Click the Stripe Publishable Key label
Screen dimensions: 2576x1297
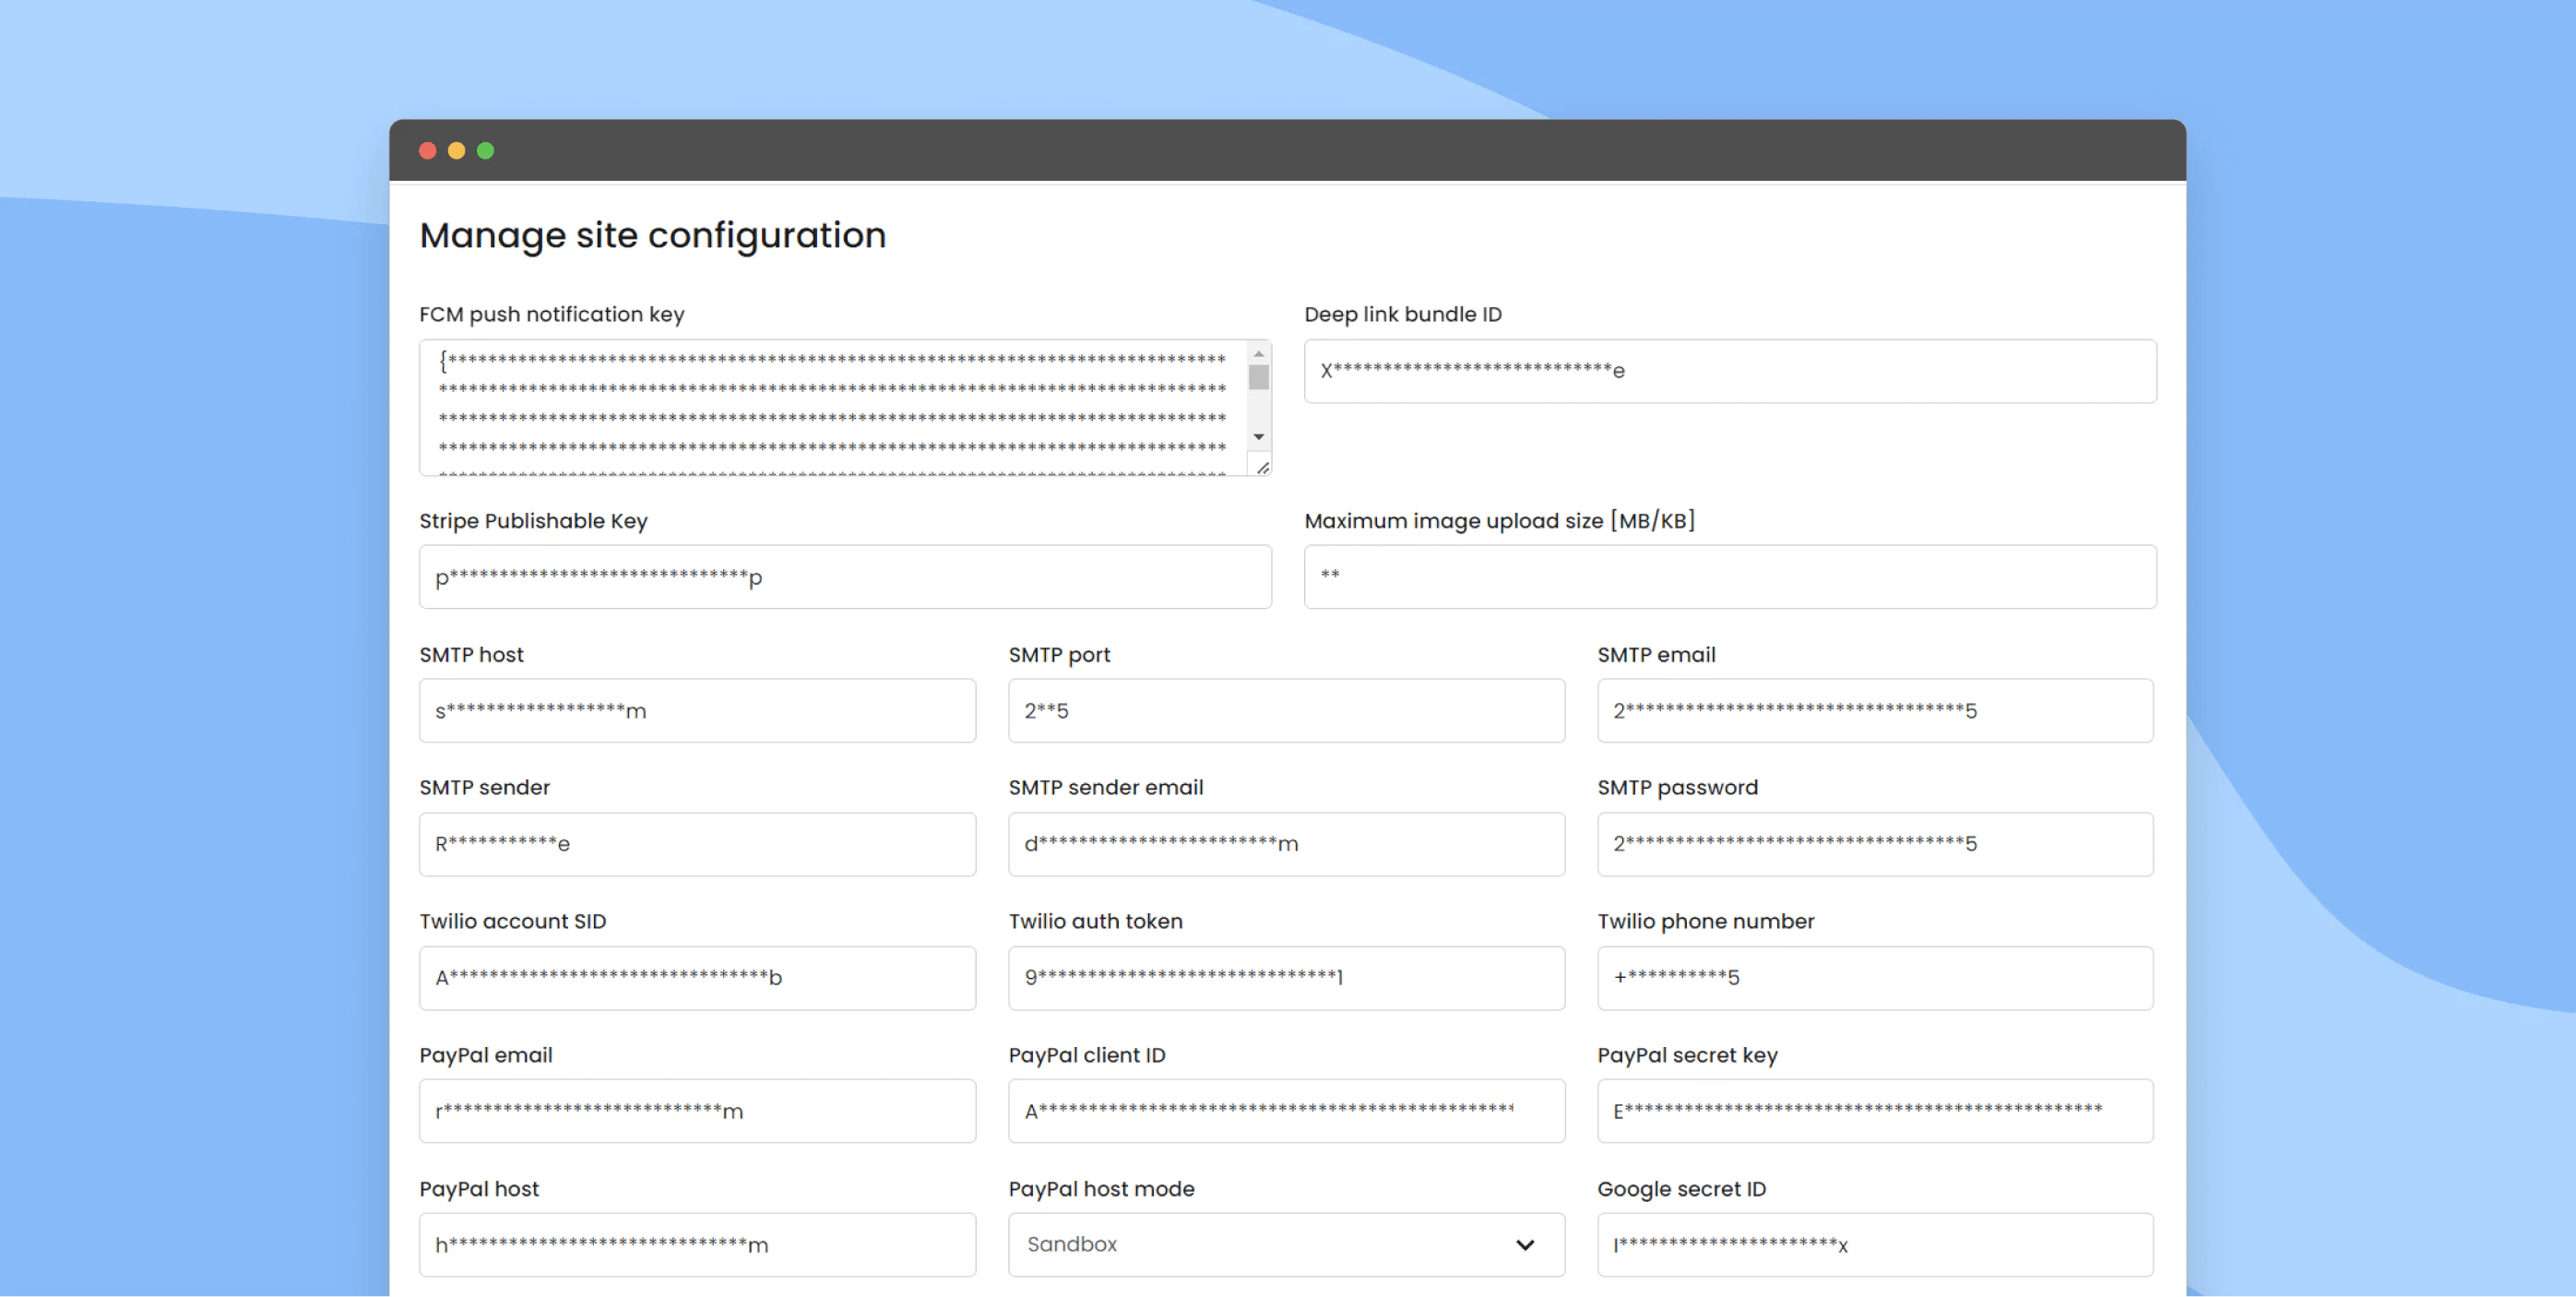534,521
